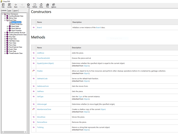
Task: Click tree scrollbar right arrow
Action: click(25, 132)
